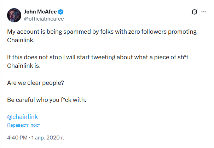Follow the @chainlink mention link
The height and width of the screenshot is (148, 214).
click(x=22, y=117)
